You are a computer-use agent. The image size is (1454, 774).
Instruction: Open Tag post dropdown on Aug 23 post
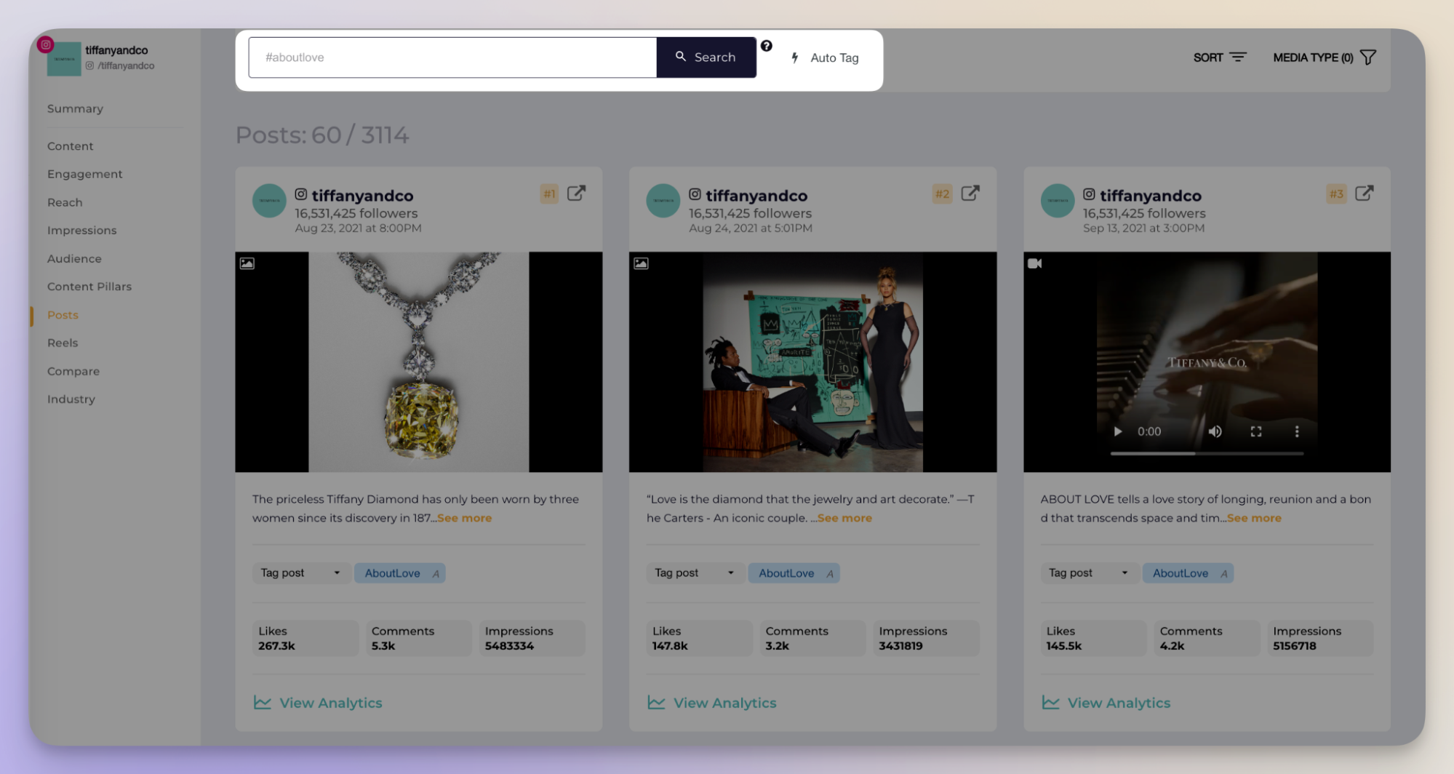click(301, 573)
